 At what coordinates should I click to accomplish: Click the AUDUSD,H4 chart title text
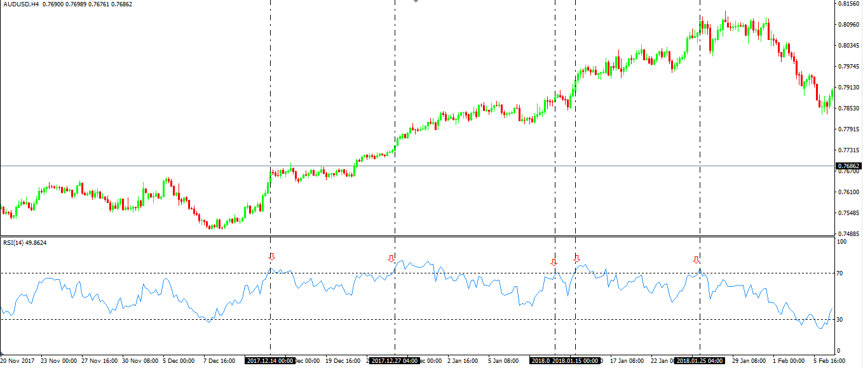21,4
